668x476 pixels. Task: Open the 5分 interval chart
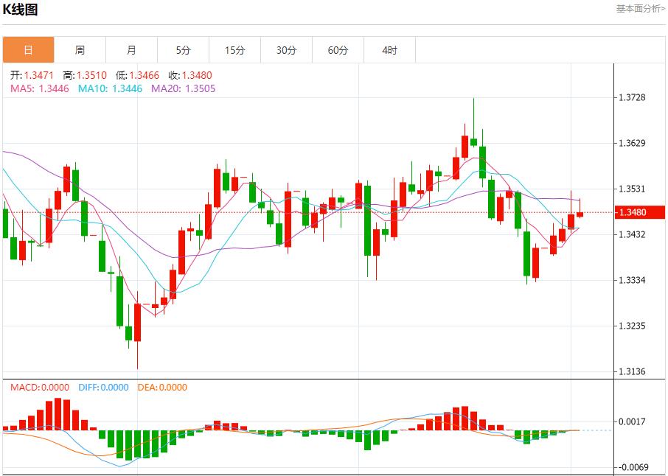coord(183,50)
